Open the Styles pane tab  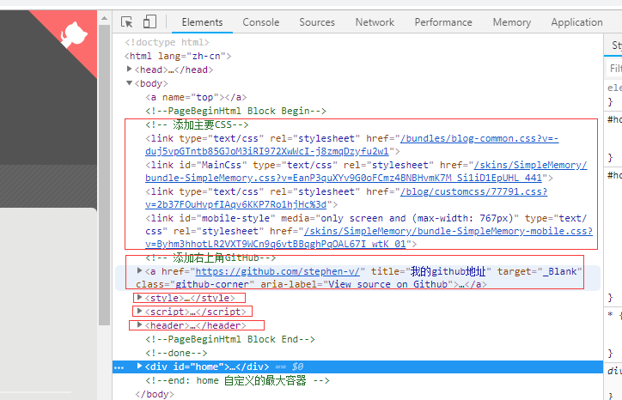616,45
